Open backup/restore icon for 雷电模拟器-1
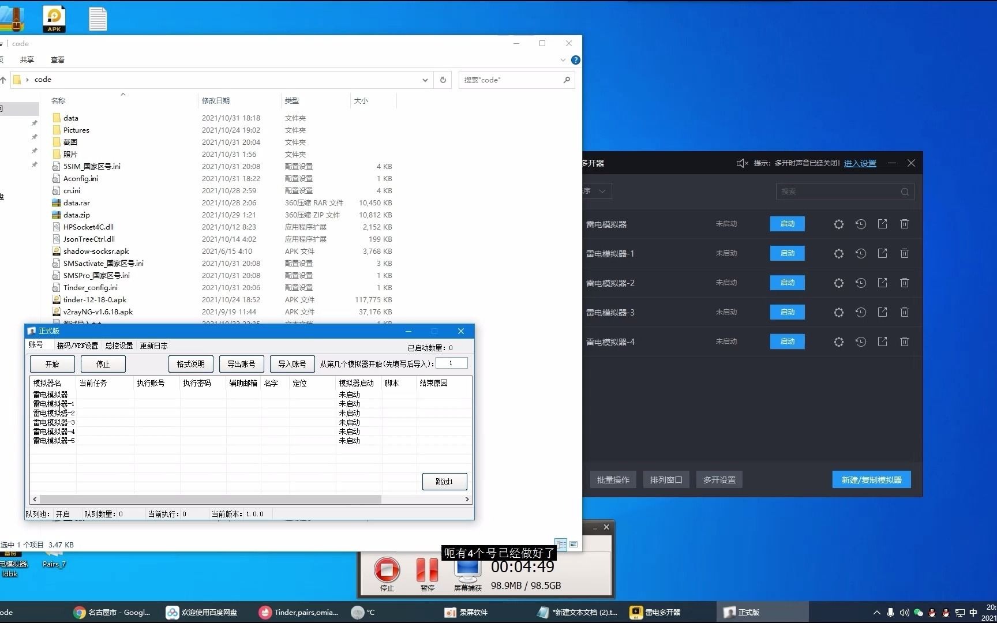The image size is (997, 623). pos(861,253)
